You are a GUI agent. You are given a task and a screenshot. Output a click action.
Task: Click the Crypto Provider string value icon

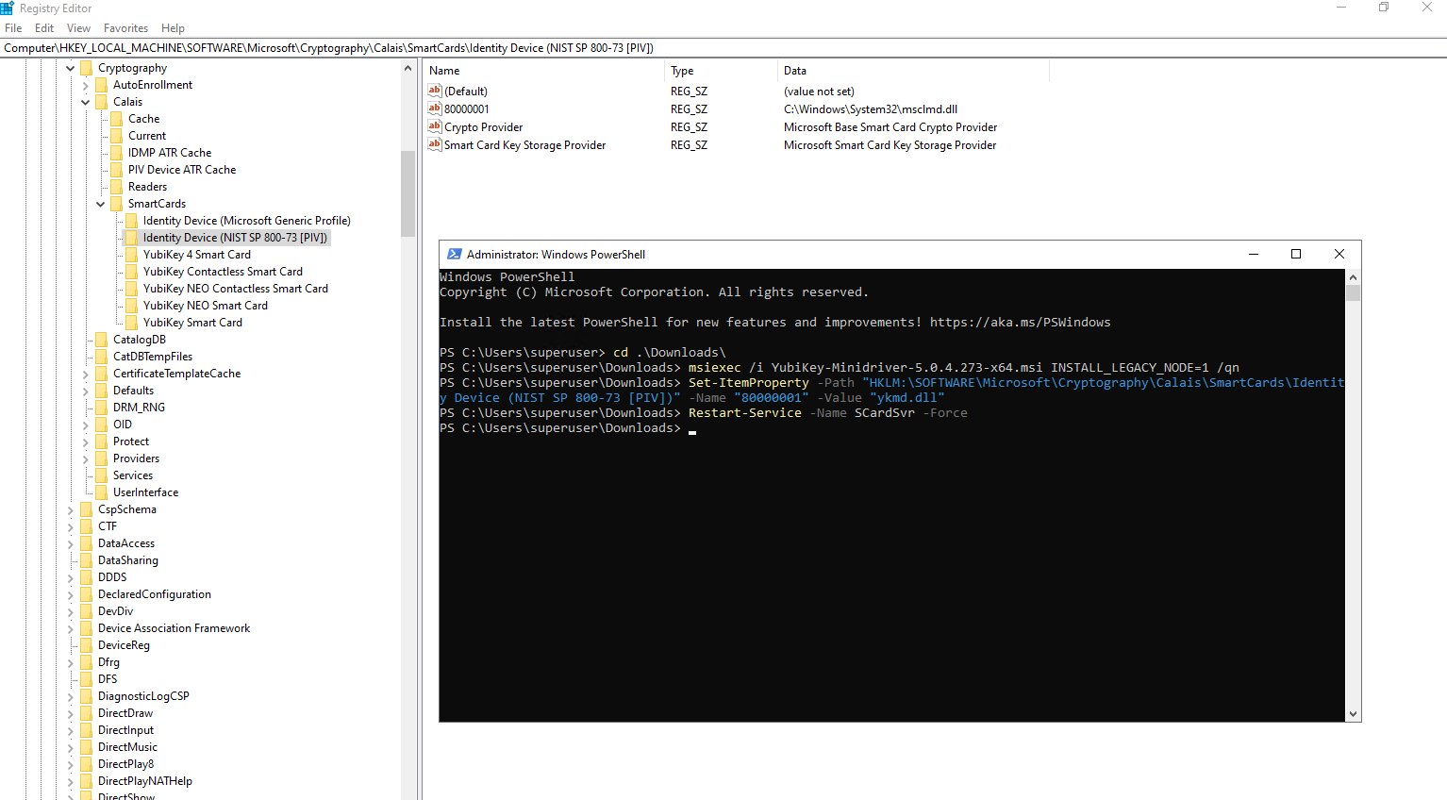pyautogui.click(x=435, y=126)
